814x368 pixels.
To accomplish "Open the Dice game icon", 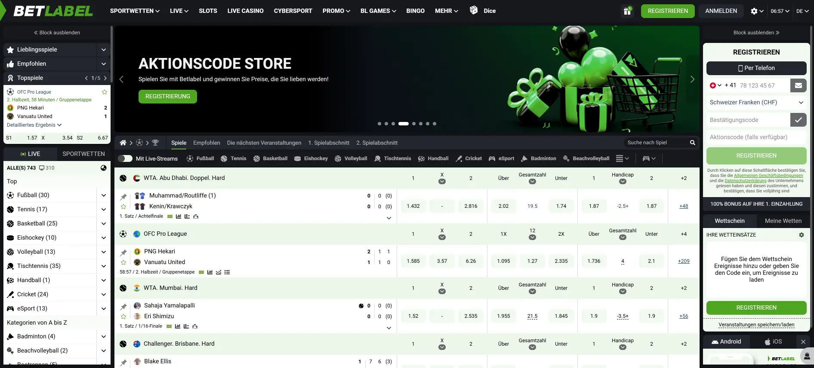I will pos(474,10).
